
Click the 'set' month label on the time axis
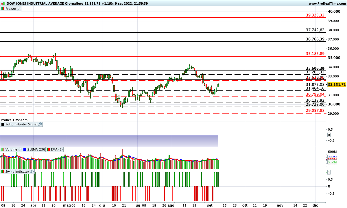point(209,205)
